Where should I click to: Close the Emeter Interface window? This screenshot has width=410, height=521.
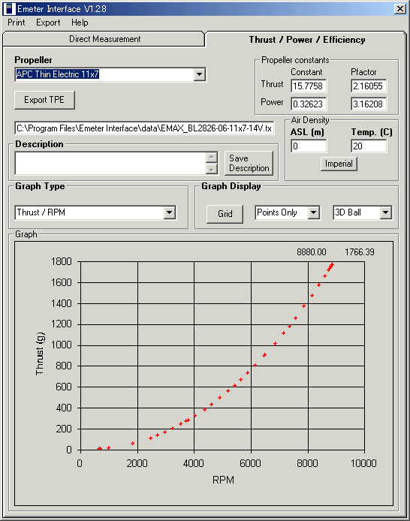coord(400,9)
